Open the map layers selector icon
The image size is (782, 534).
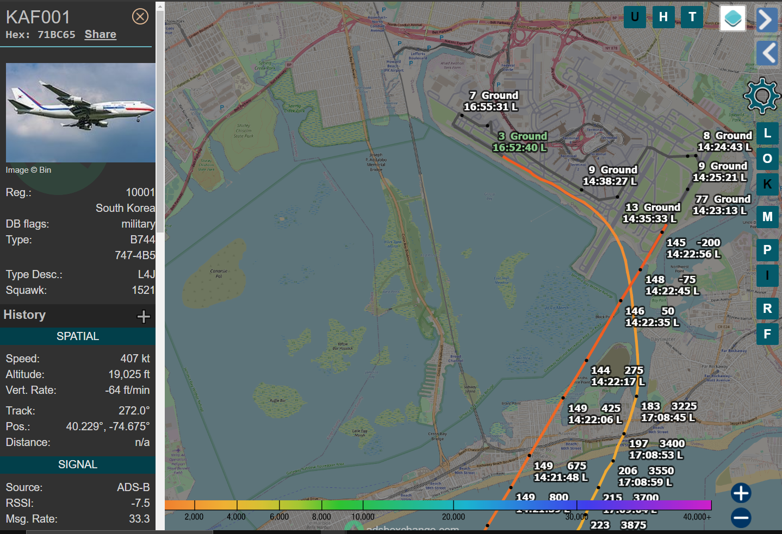[x=733, y=18]
